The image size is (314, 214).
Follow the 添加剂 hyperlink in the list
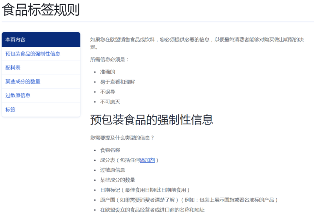(x=147, y=160)
